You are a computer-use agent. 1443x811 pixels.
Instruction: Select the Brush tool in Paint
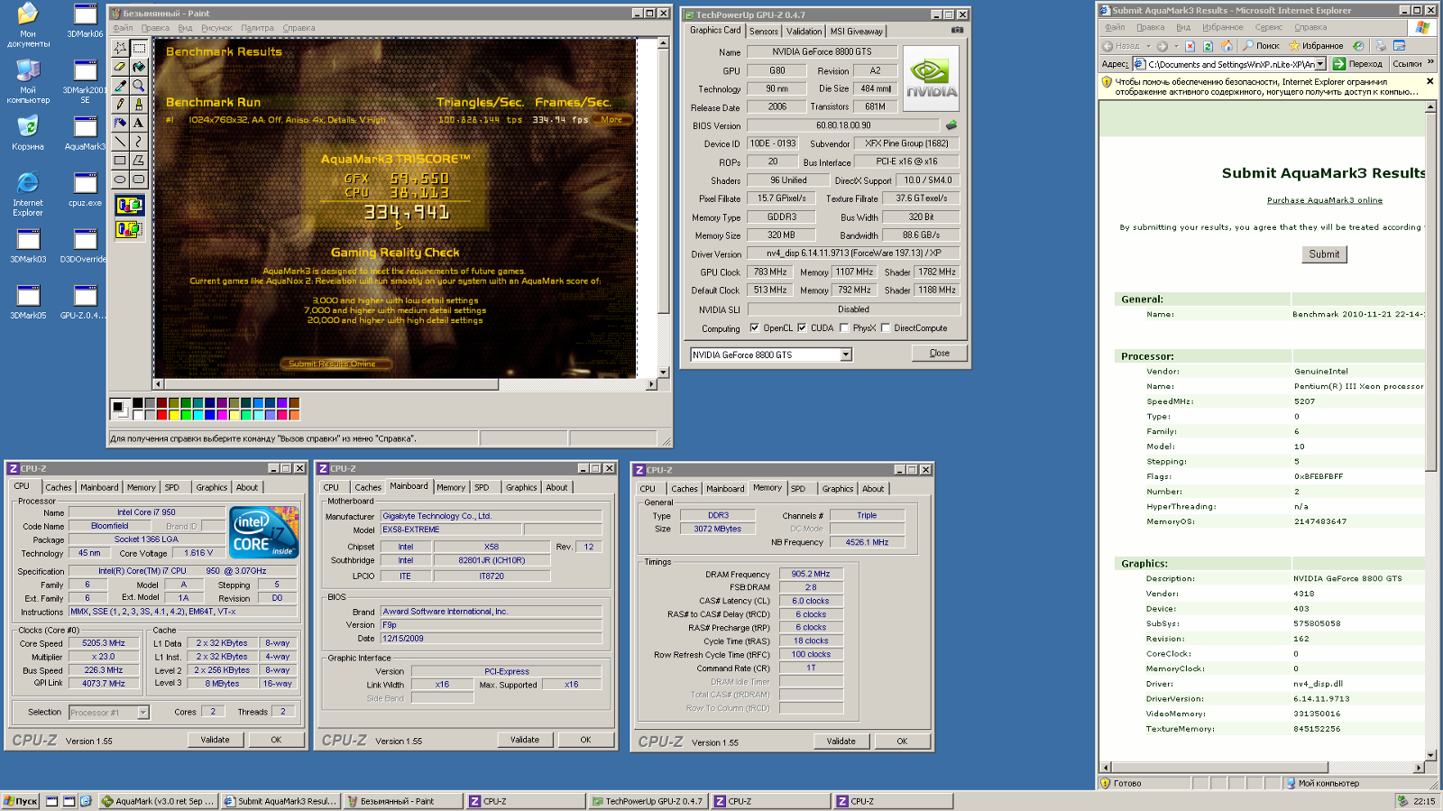(139, 104)
